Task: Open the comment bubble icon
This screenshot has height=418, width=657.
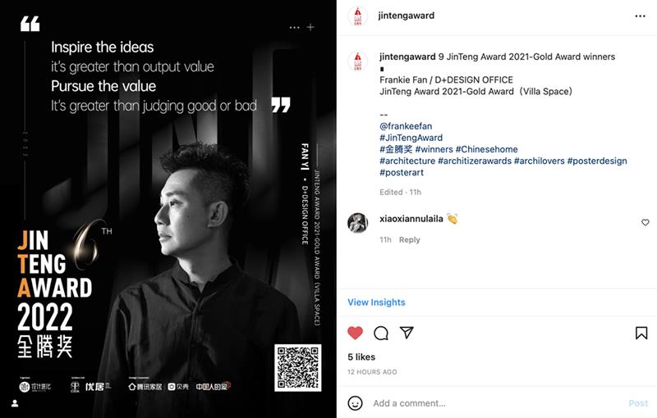Action: point(381,333)
